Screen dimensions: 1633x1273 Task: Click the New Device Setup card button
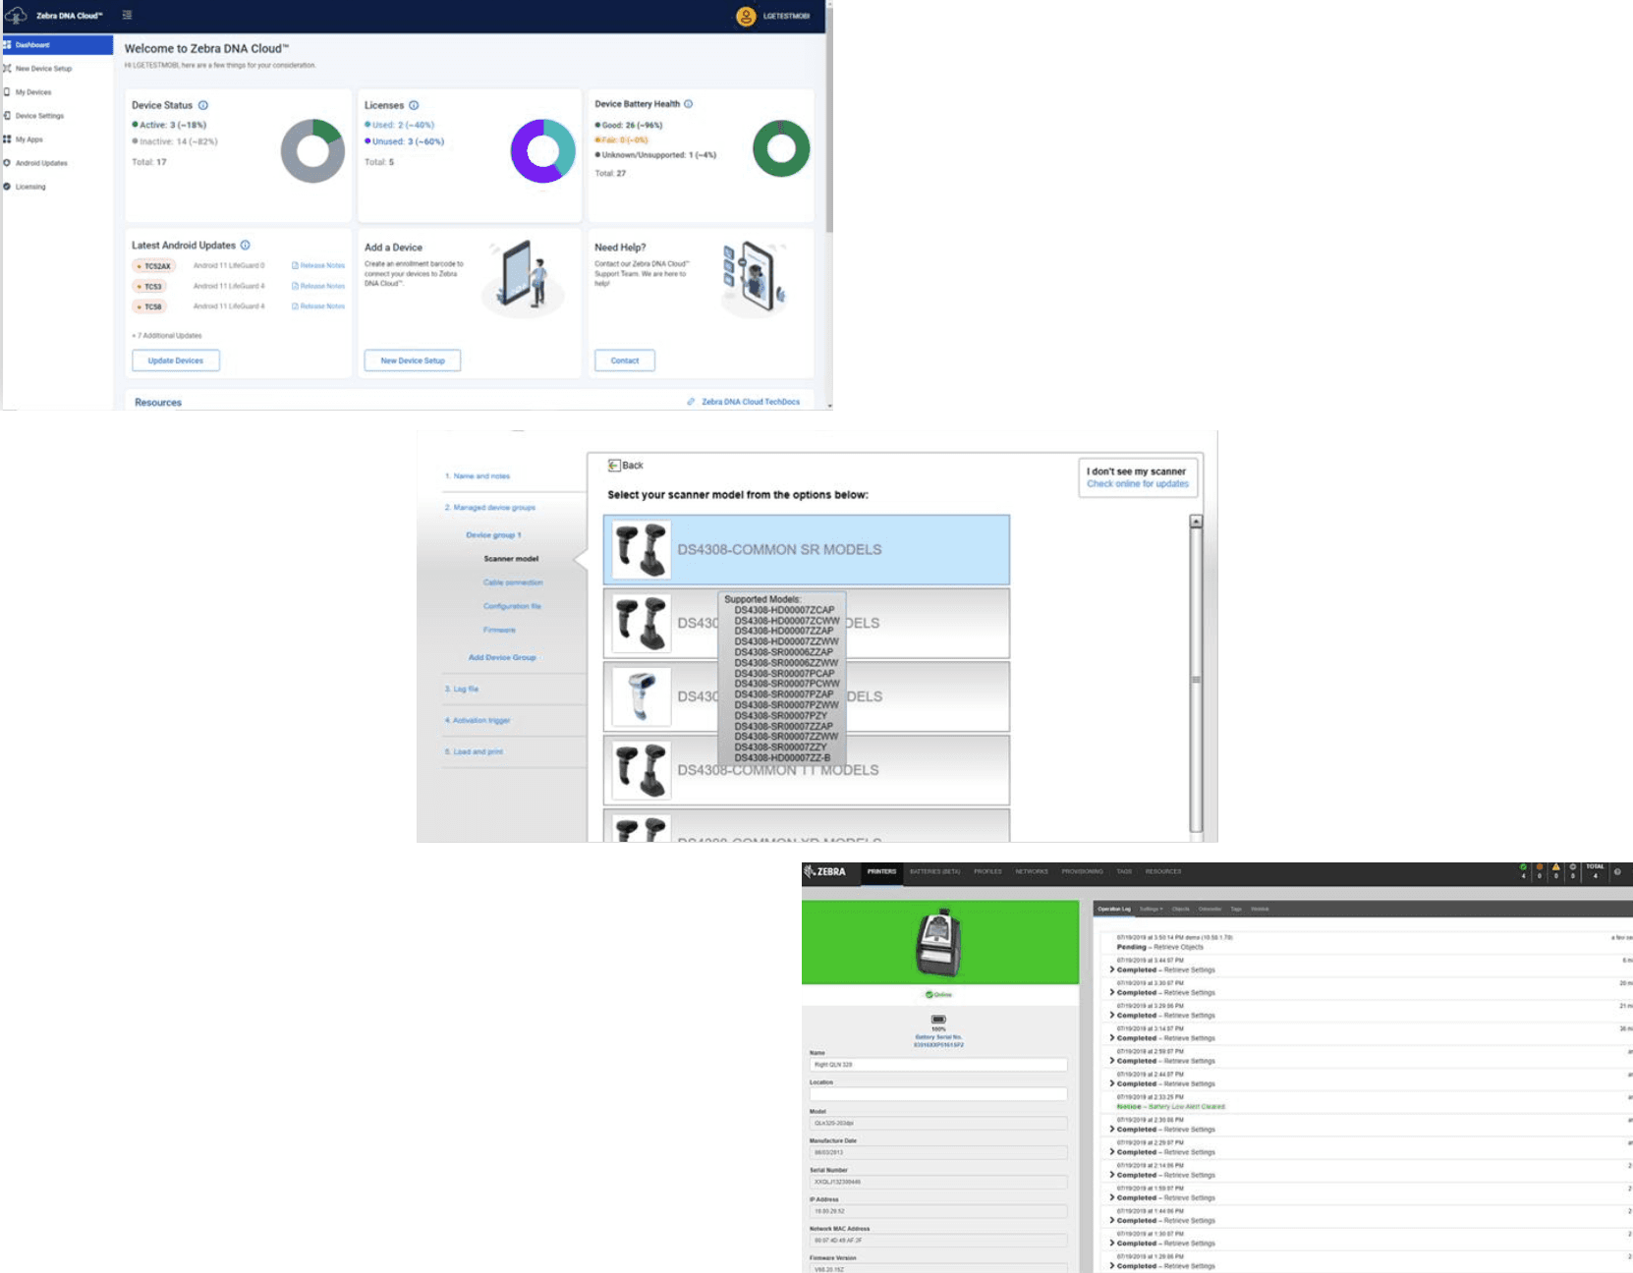click(x=413, y=360)
